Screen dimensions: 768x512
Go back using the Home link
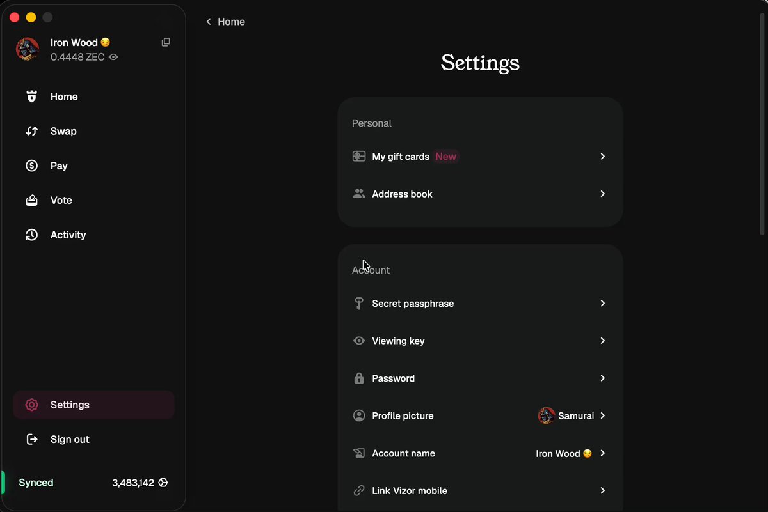[x=225, y=22]
